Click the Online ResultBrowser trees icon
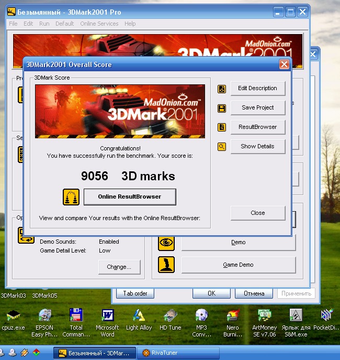Screen dimensions: 340x360 click(71, 197)
